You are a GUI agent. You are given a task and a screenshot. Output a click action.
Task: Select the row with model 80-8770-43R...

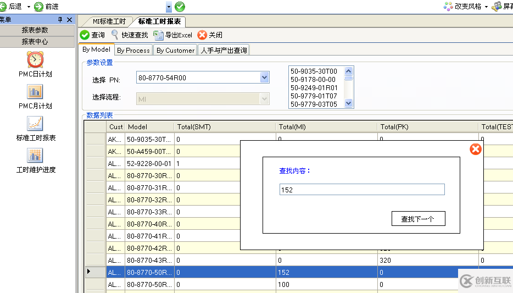tap(149, 261)
